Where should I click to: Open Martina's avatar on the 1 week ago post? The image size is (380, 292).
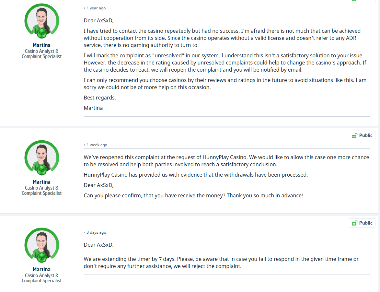coord(42,158)
